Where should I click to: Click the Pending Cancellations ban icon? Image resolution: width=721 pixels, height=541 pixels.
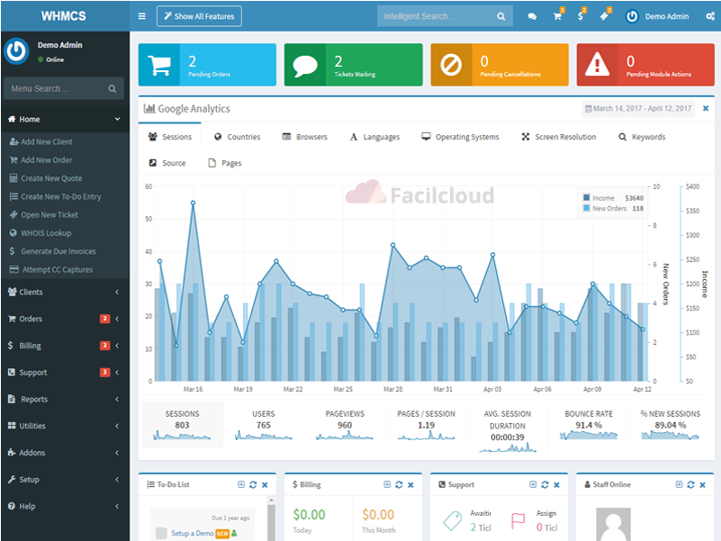(x=451, y=65)
